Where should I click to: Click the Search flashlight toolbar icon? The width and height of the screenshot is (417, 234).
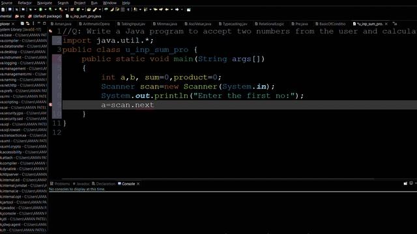tap(94, 10)
